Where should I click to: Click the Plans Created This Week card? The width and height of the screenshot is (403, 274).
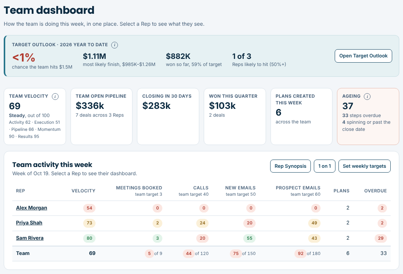pos(302,117)
